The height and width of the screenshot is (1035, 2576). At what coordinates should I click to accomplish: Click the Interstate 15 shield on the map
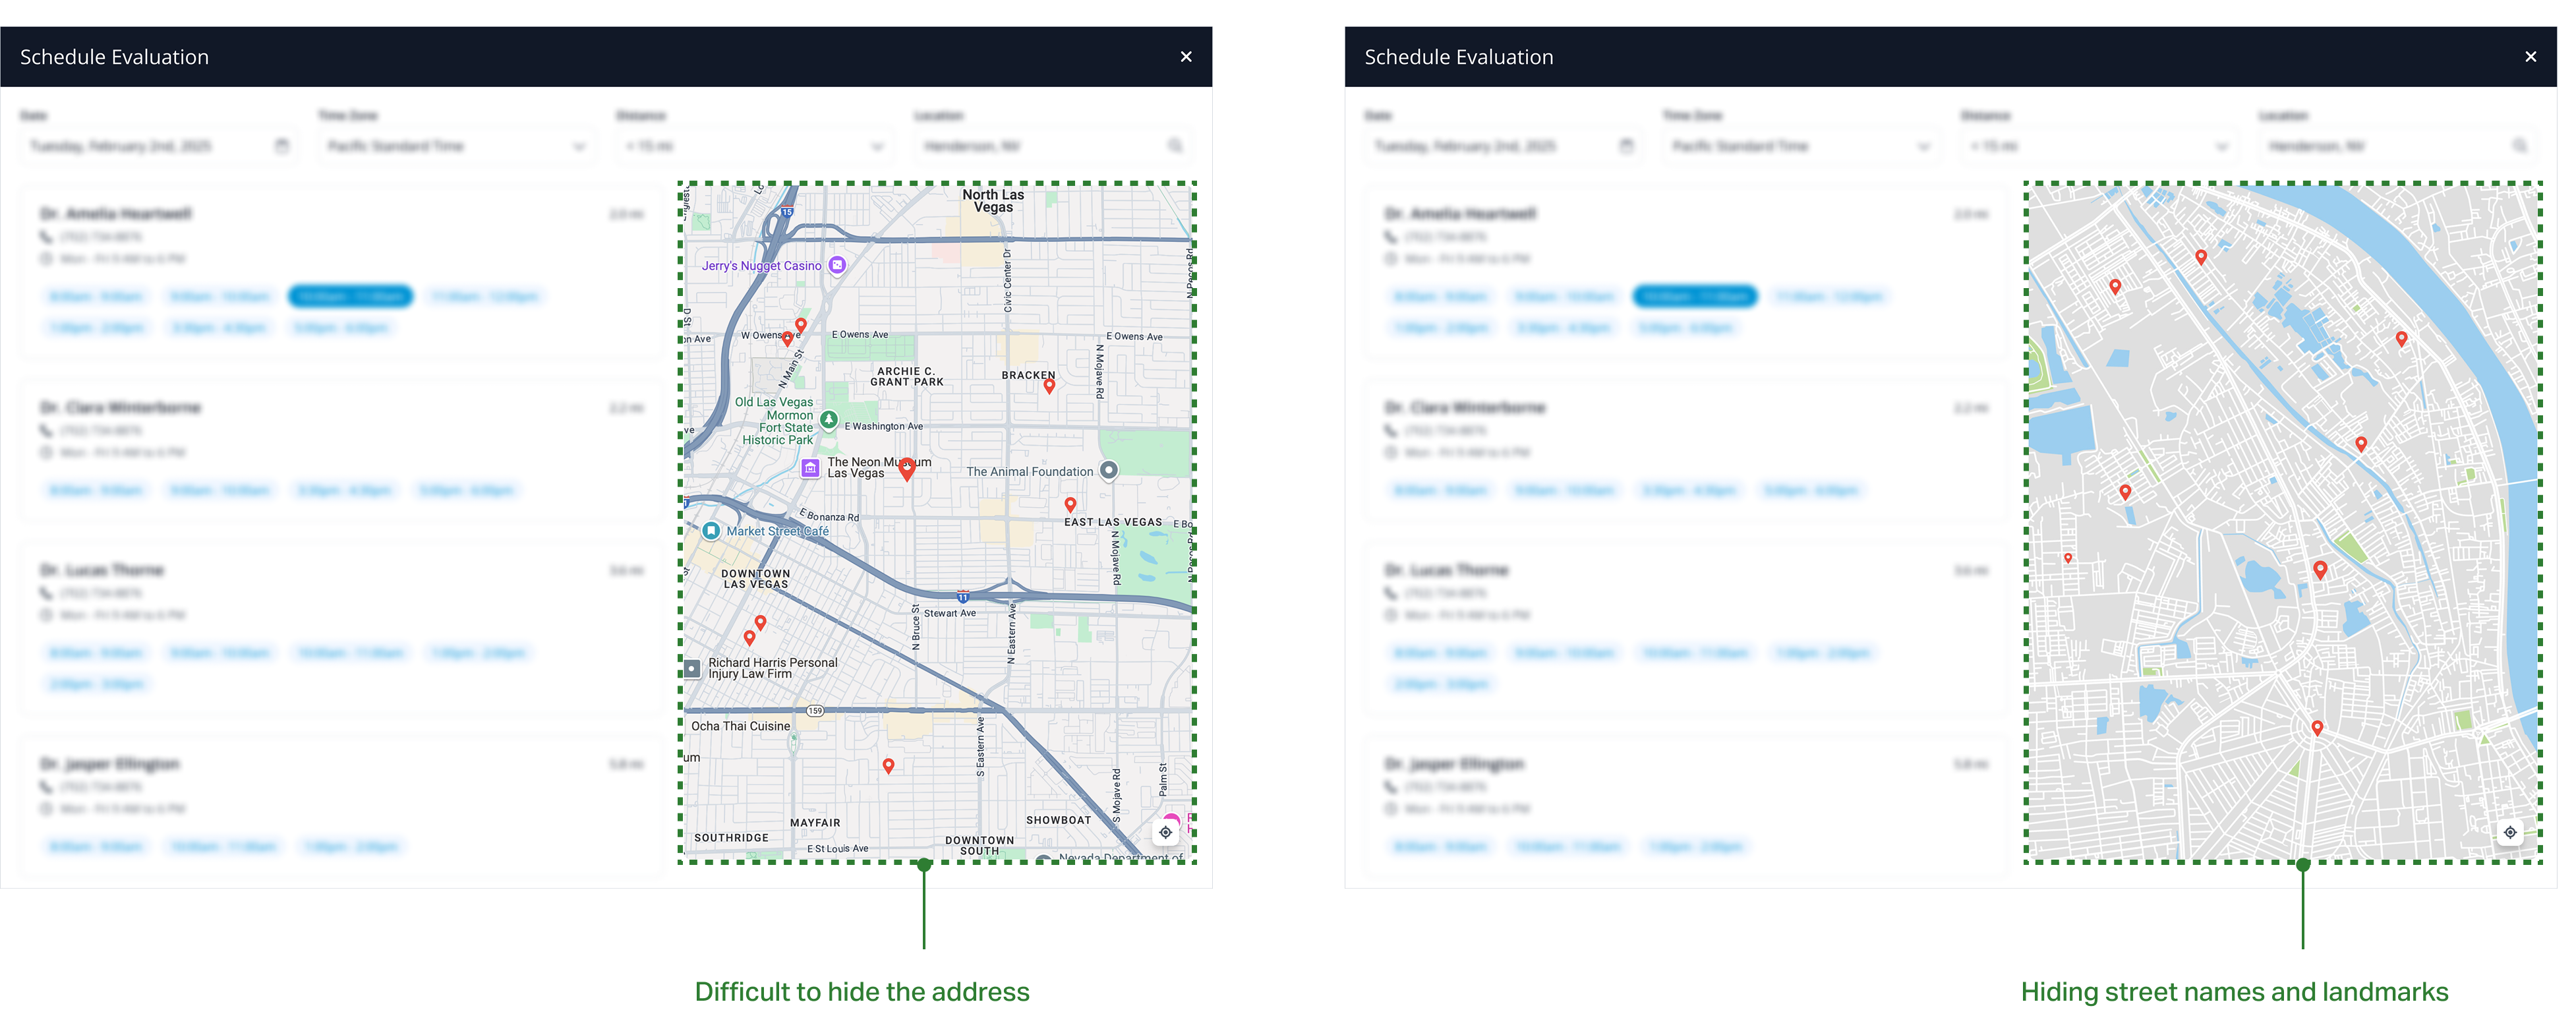tap(787, 212)
